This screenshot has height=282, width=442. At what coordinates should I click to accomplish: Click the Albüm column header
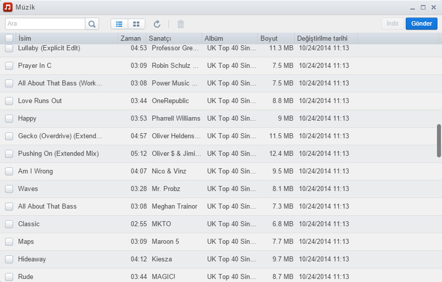tap(229, 38)
